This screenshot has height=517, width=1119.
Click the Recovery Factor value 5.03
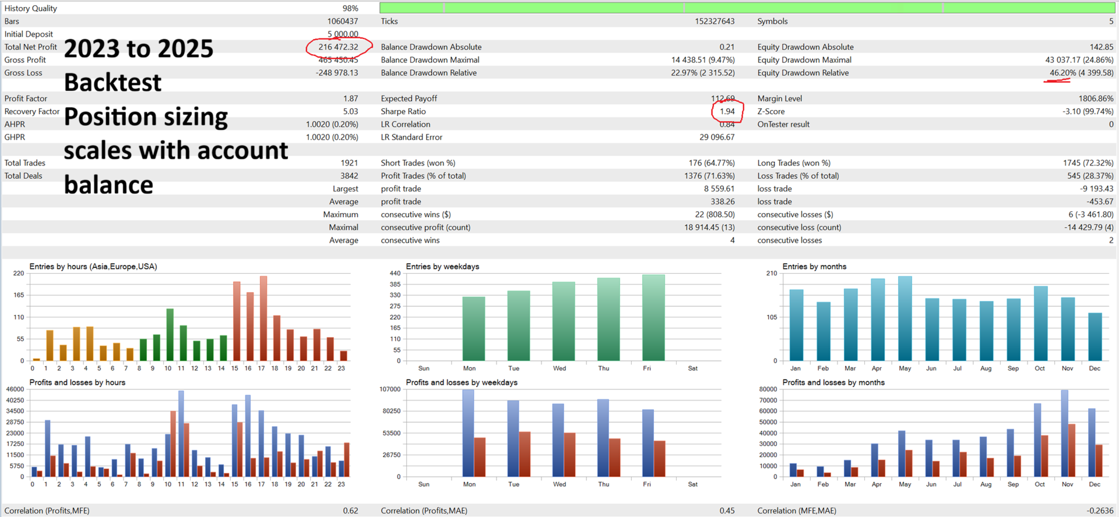click(351, 111)
